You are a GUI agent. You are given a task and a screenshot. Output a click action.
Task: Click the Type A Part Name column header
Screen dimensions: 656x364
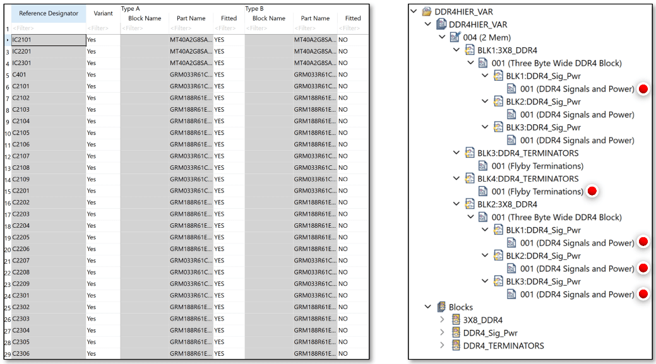point(191,18)
